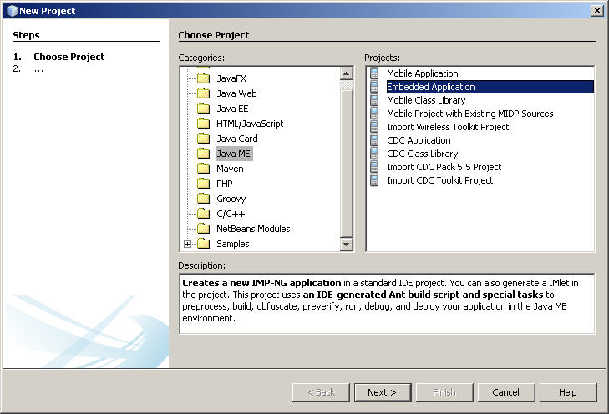Screen dimensions: 609x414
Task: Select the Samples category label
Action: click(232, 244)
